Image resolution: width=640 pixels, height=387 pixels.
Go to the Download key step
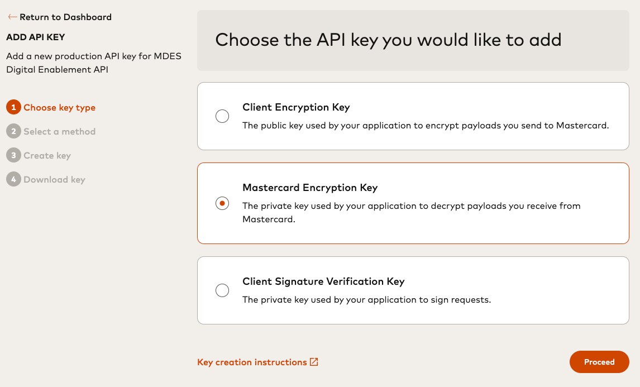pos(54,179)
